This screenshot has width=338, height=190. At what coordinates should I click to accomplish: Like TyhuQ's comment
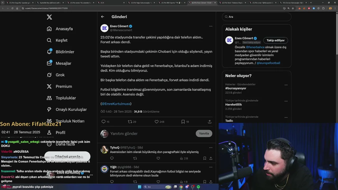tap(158, 158)
